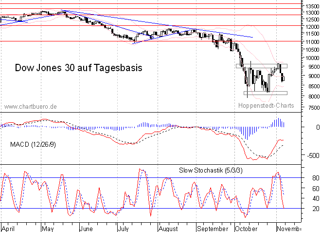The width and height of the screenshot is (321, 232).
Task: Click the 9000 price axis value
Action: [314, 76]
